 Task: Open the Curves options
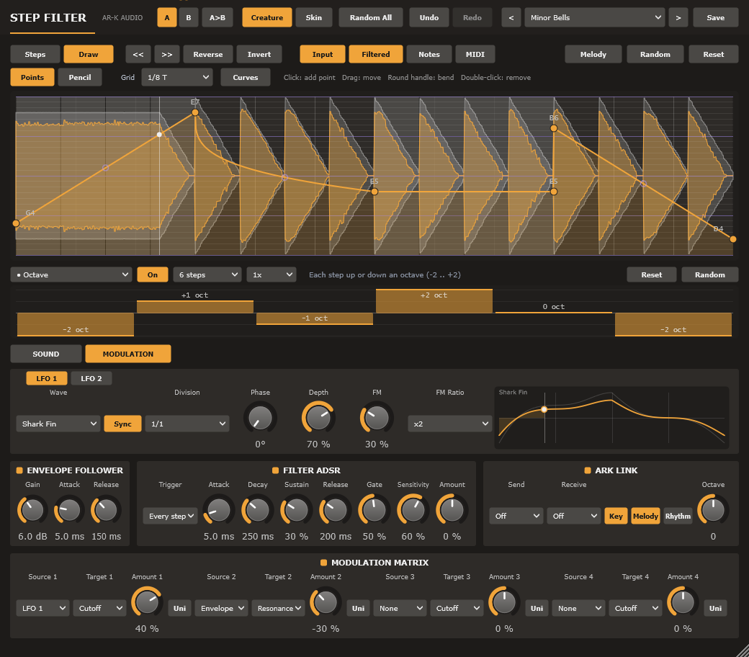coord(246,77)
